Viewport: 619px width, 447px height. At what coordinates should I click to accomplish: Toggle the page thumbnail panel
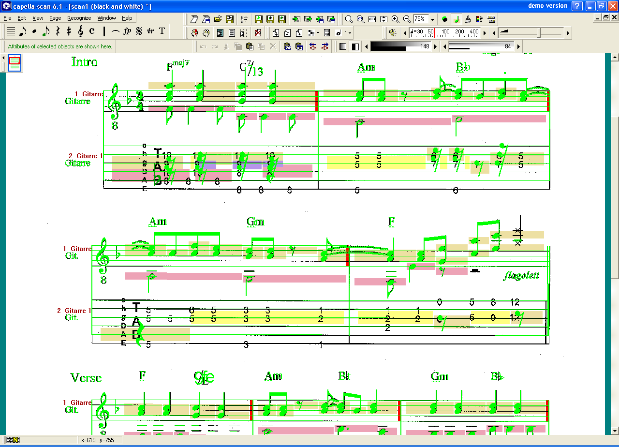(x=15, y=63)
